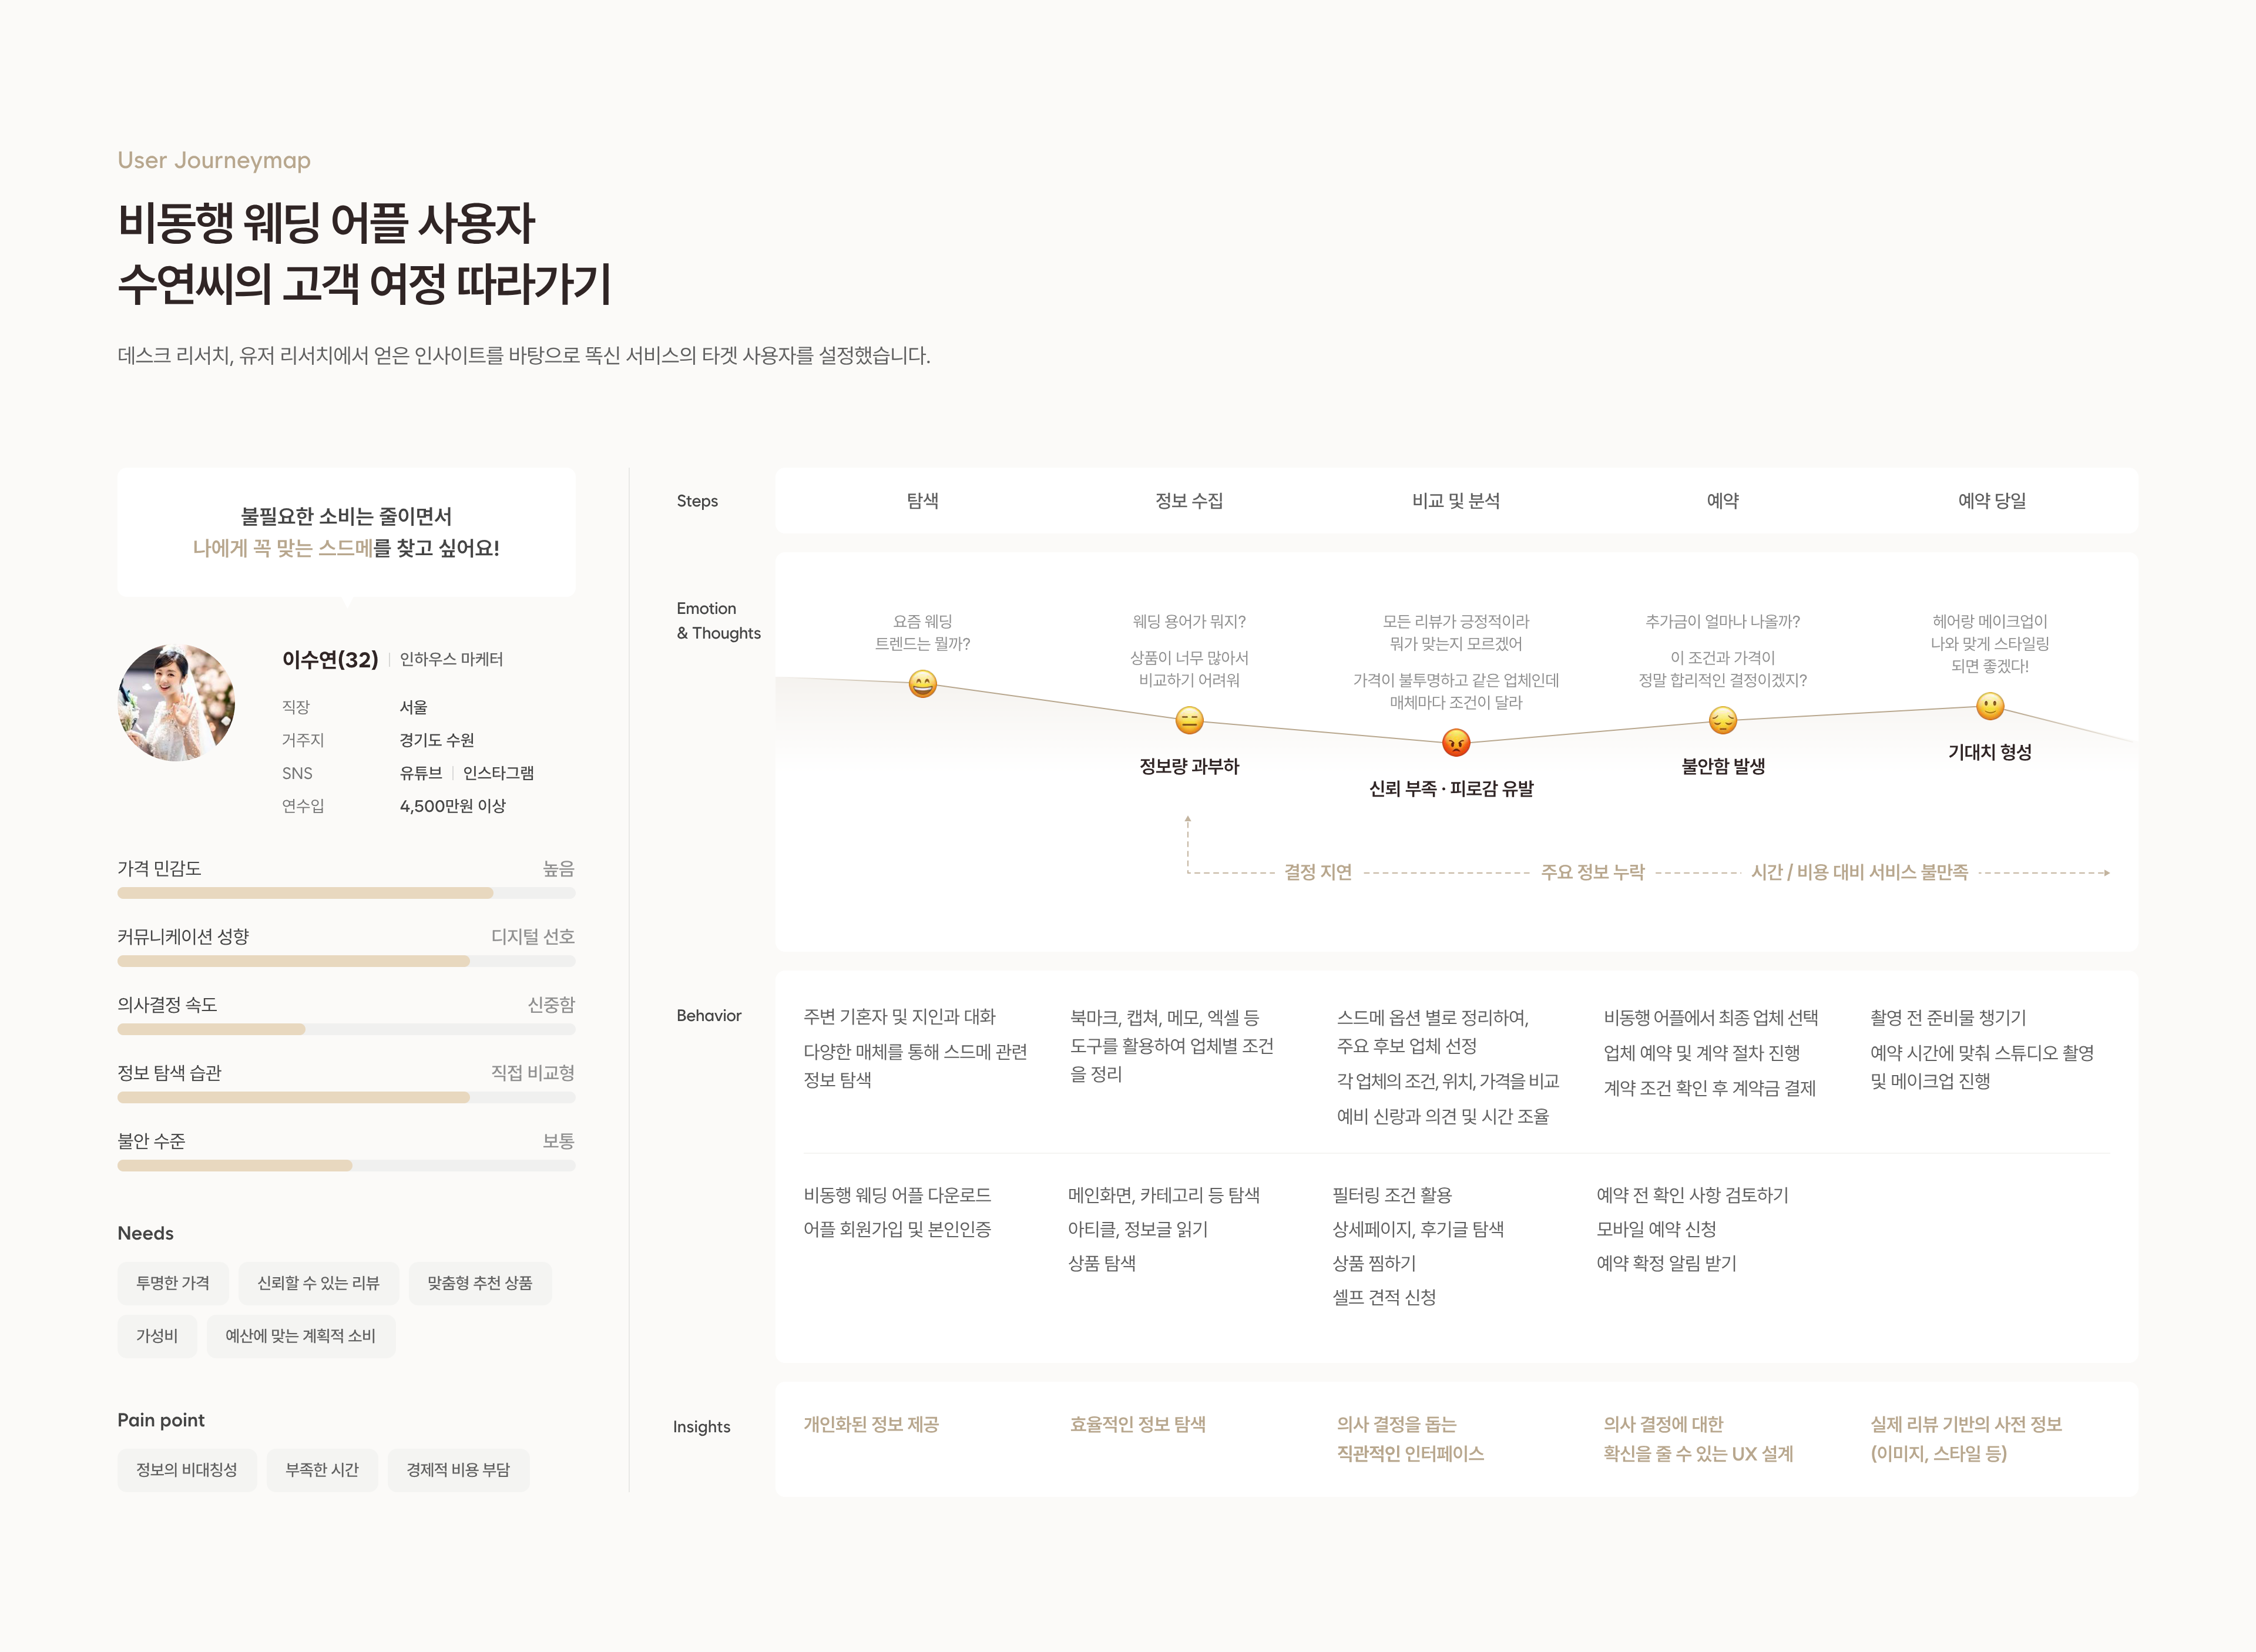Click the 투명한 가격 needs tag

[x=173, y=1283]
